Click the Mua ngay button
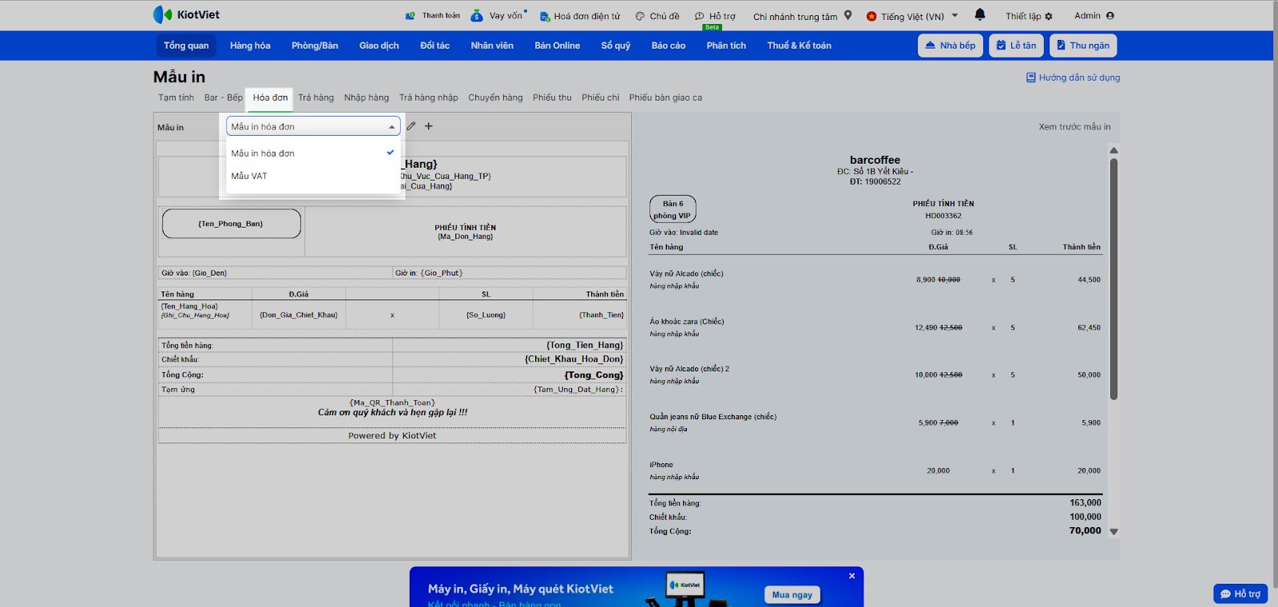This screenshot has width=1278, height=607. pyautogui.click(x=792, y=595)
